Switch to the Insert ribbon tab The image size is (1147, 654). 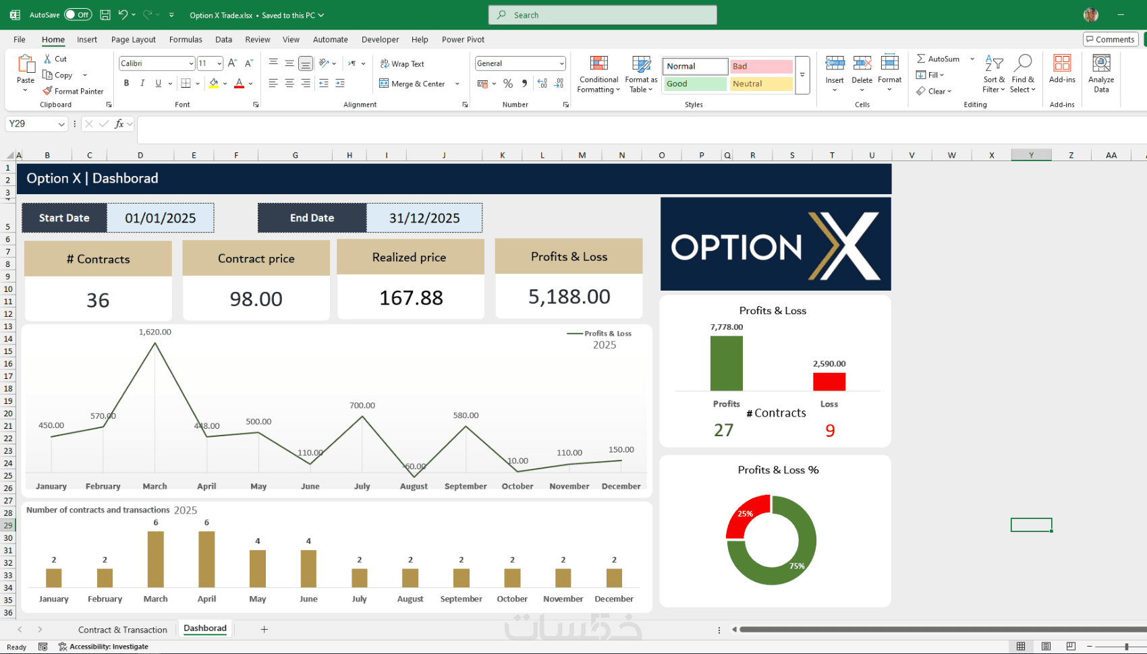87,40
